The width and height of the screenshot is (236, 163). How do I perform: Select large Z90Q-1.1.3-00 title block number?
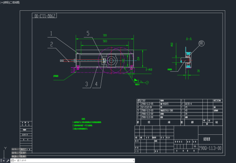coord(210,148)
